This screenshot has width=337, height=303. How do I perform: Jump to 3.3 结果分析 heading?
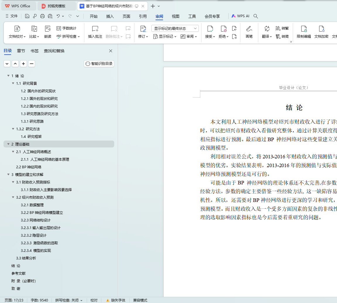(x=26, y=258)
